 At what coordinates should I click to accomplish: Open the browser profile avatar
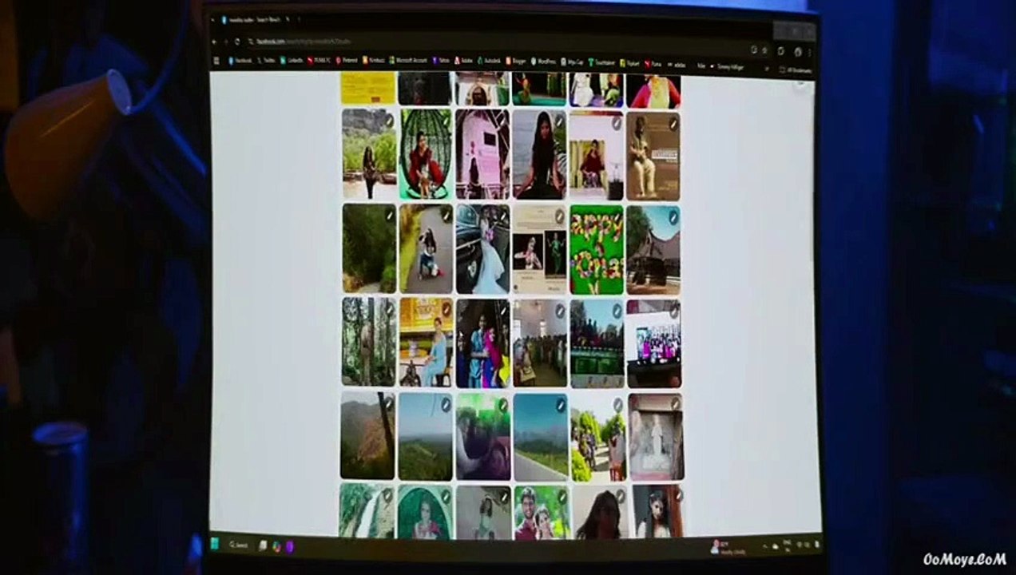(x=797, y=51)
